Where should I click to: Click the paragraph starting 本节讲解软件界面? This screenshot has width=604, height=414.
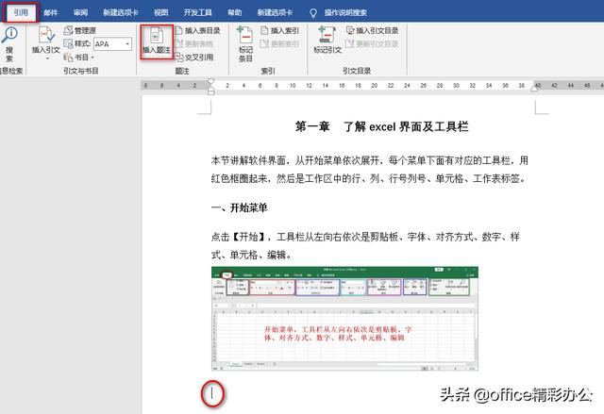369,170
